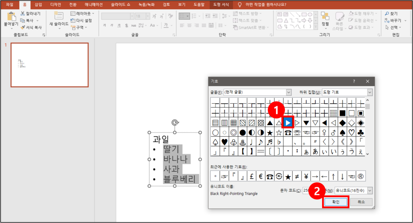Screen dimensions: 413x223
Task: Click the rotation handle above the text box
Action: pos(175,122)
